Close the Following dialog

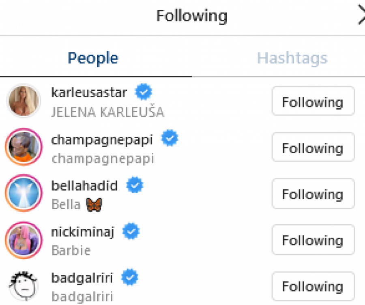361,16
